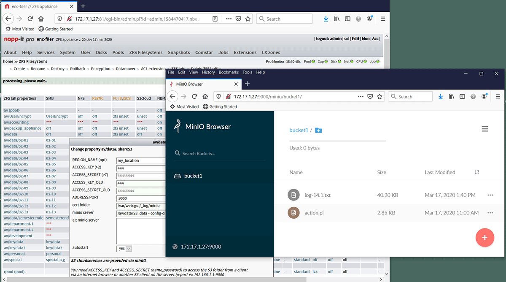Click the star bookmark in enc-filer window
The image size is (506, 282).
[x=248, y=19]
